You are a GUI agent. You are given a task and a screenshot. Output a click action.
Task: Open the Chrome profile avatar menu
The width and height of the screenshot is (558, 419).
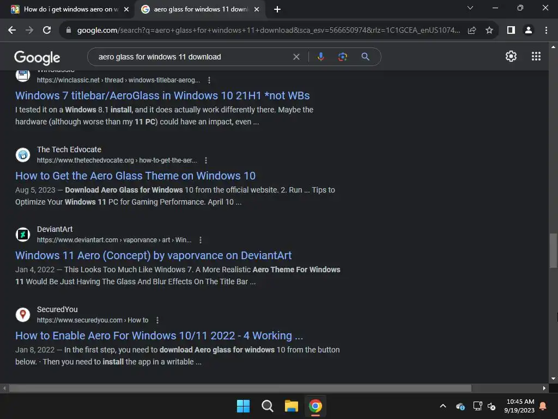pos(529,31)
